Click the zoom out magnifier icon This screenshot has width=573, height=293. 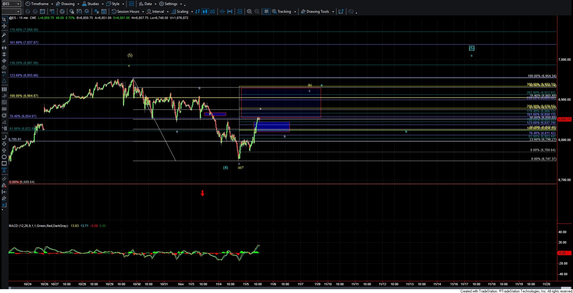(x=257, y=12)
